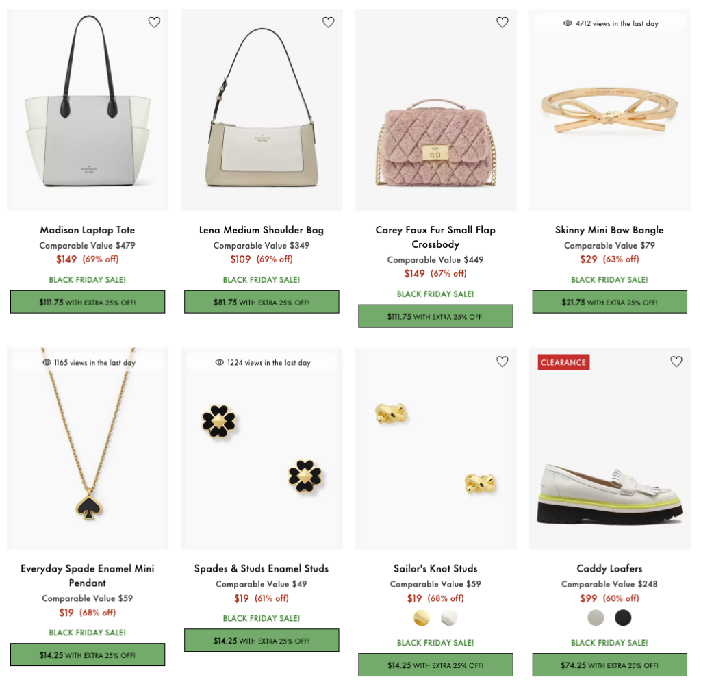
Task: Pick the gray swatch for Caddy Loafers
Action: (596, 618)
